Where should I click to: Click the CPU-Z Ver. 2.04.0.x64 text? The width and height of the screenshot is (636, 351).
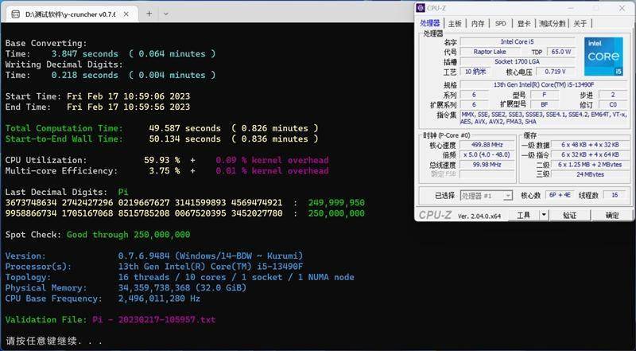479,216
